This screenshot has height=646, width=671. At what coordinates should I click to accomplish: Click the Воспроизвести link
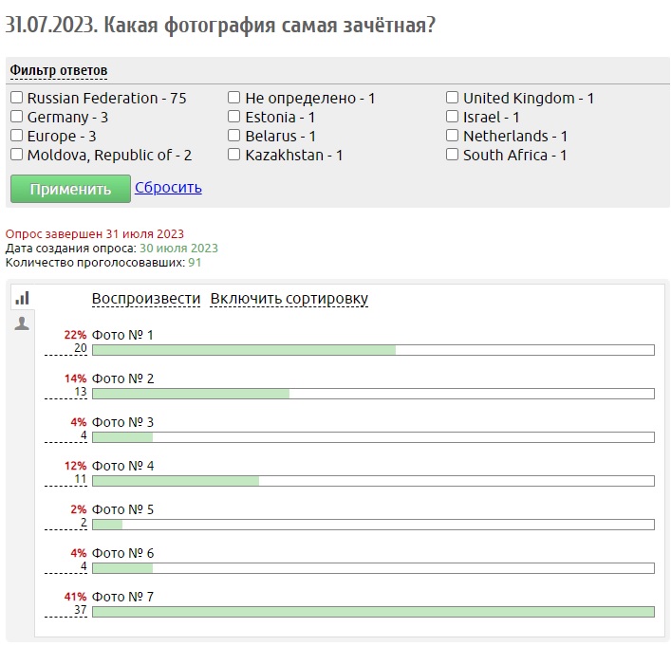(x=146, y=299)
